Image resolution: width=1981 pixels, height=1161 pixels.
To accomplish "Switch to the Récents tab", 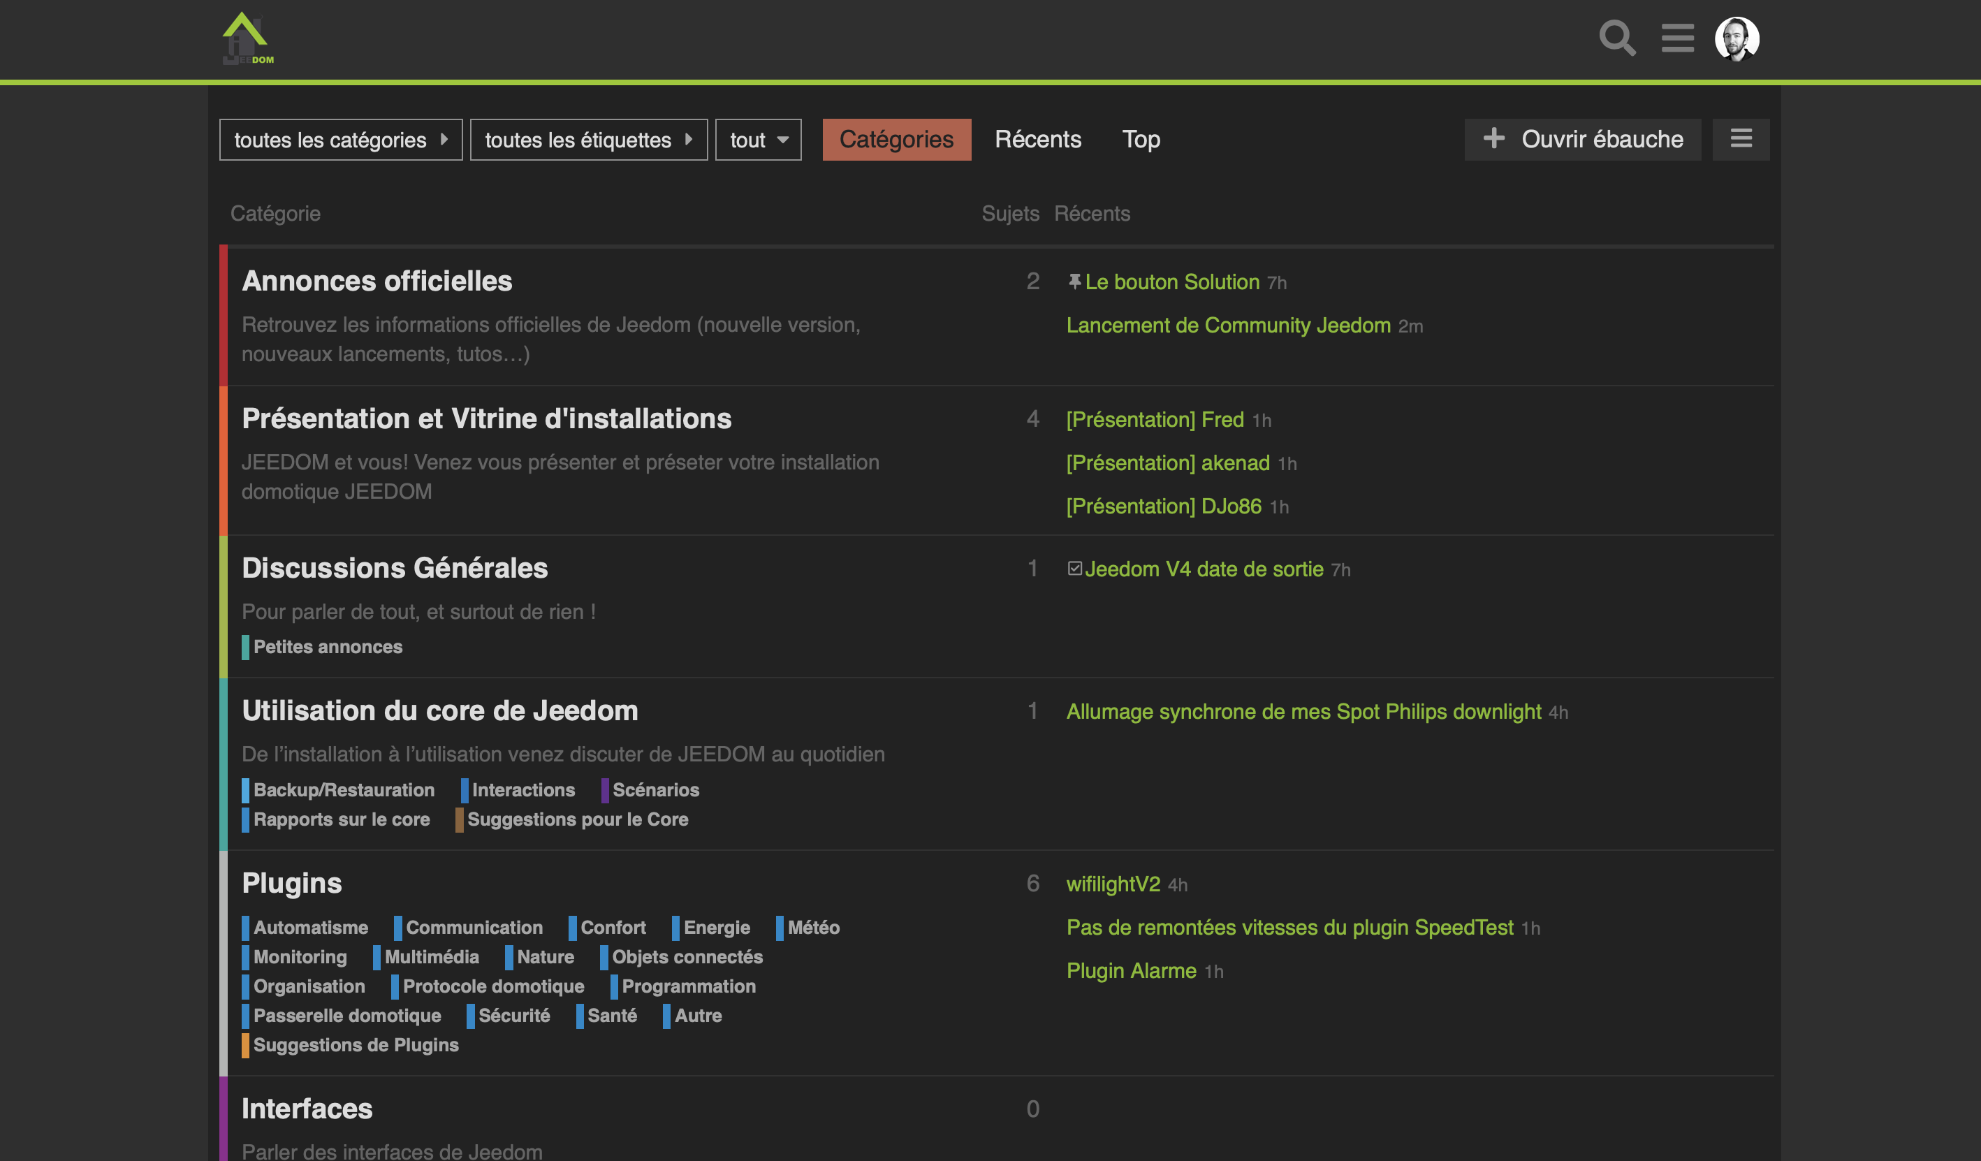I will pos(1038,140).
